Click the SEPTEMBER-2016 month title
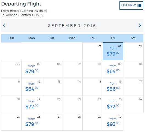This screenshot has height=132, width=145. (x=72, y=26)
